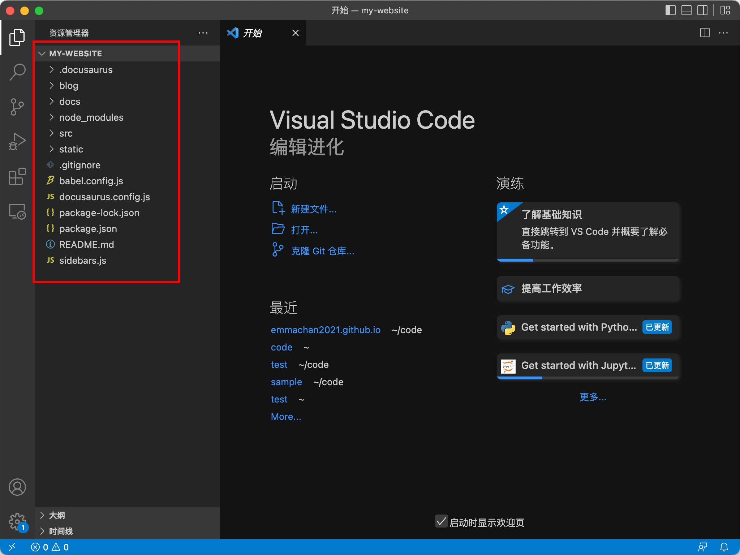Click the new file icon under 启动

point(279,208)
